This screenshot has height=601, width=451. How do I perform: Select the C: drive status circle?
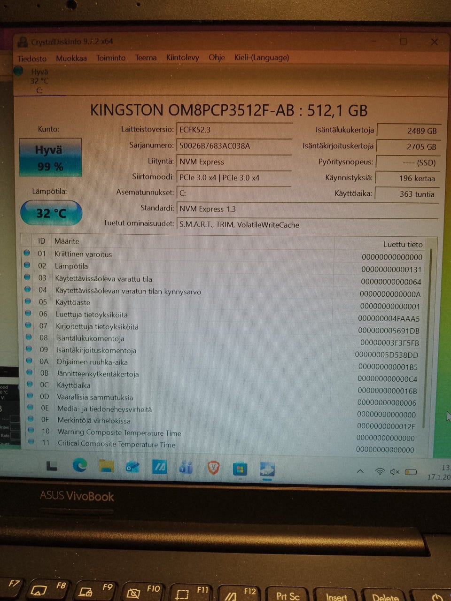pyautogui.click(x=19, y=71)
